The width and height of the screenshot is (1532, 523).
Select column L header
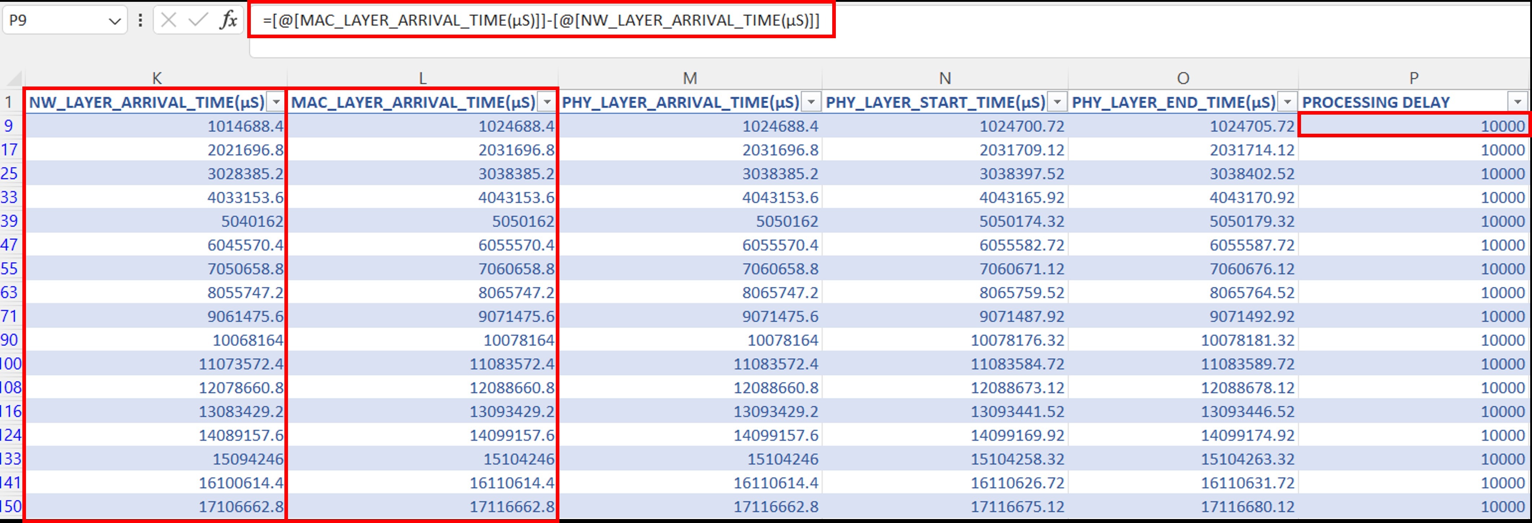(x=422, y=78)
